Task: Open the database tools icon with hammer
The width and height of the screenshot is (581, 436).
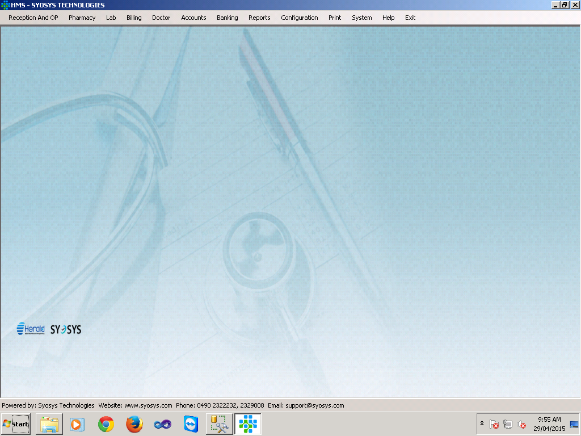Action: pos(220,424)
